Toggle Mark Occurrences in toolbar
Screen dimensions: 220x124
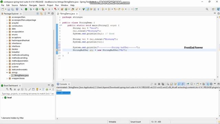[x=88, y=9]
